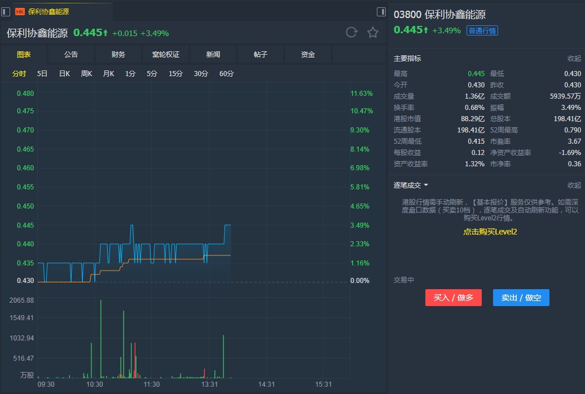Click the 净资产收益率 value -1.69%
This screenshot has height=394, width=585.
click(570, 152)
